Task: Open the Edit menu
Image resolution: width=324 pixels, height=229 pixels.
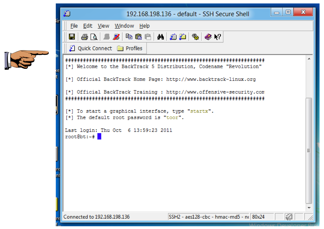Action: (x=88, y=26)
